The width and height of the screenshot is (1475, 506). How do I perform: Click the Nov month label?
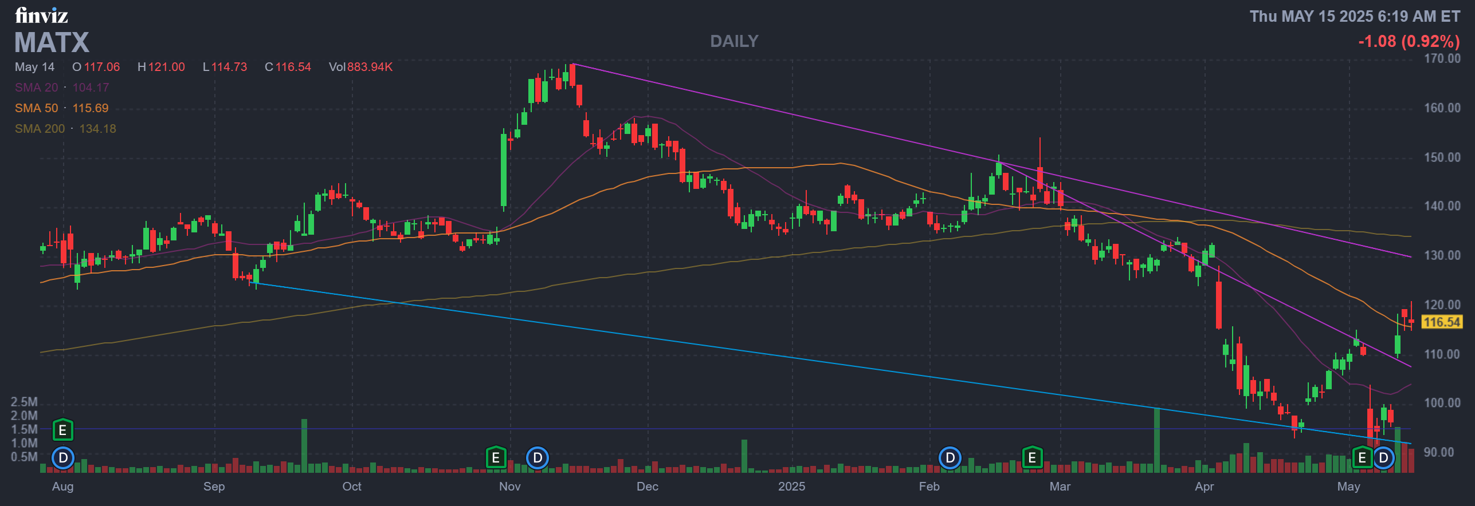(x=509, y=487)
